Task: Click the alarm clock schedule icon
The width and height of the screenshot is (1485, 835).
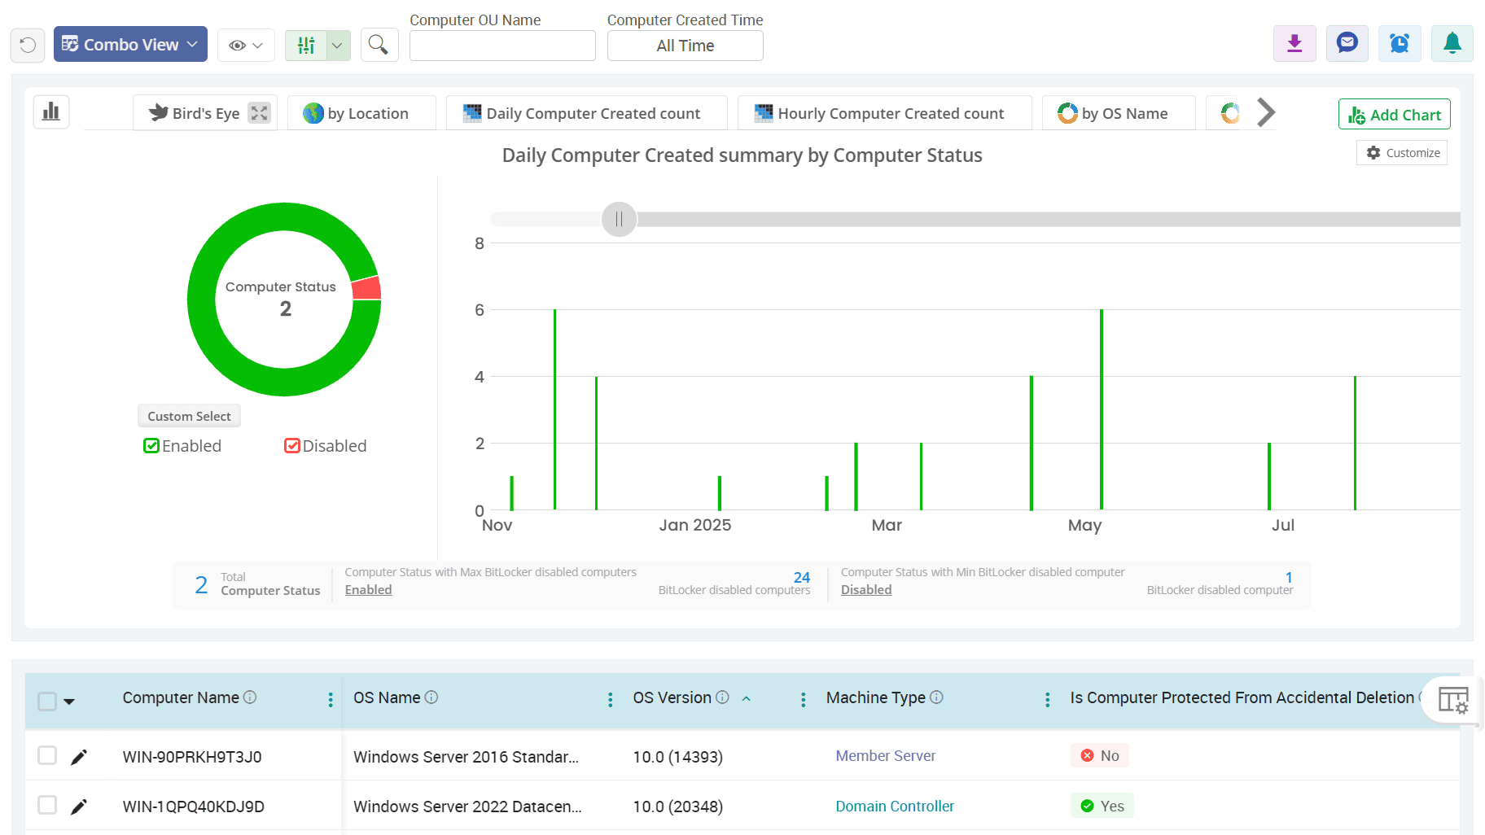Action: click(x=1399, y=44)
